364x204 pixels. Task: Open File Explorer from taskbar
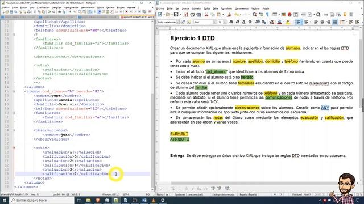point(89,200)
